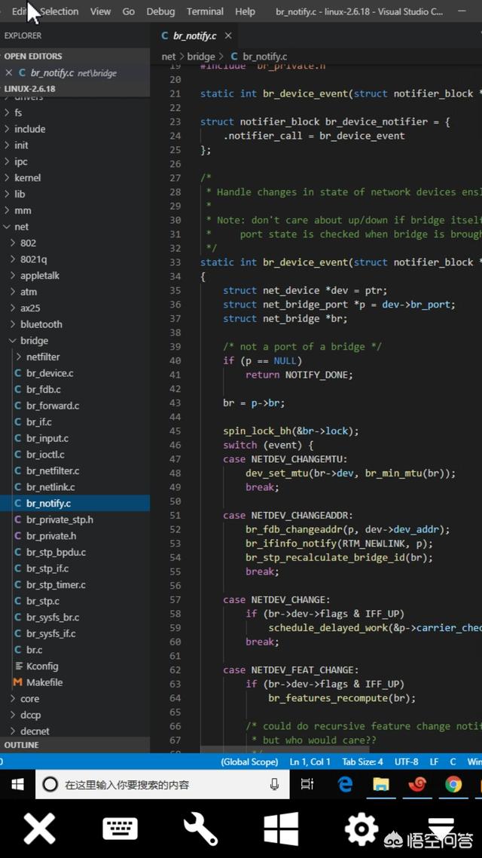Expand the bluetooth folder

[x=41, y=324]
